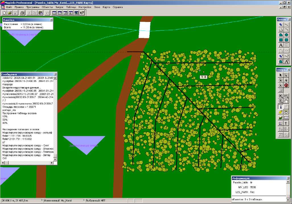
Task: Click the Open Table folder icon
Action: point(10,13)
